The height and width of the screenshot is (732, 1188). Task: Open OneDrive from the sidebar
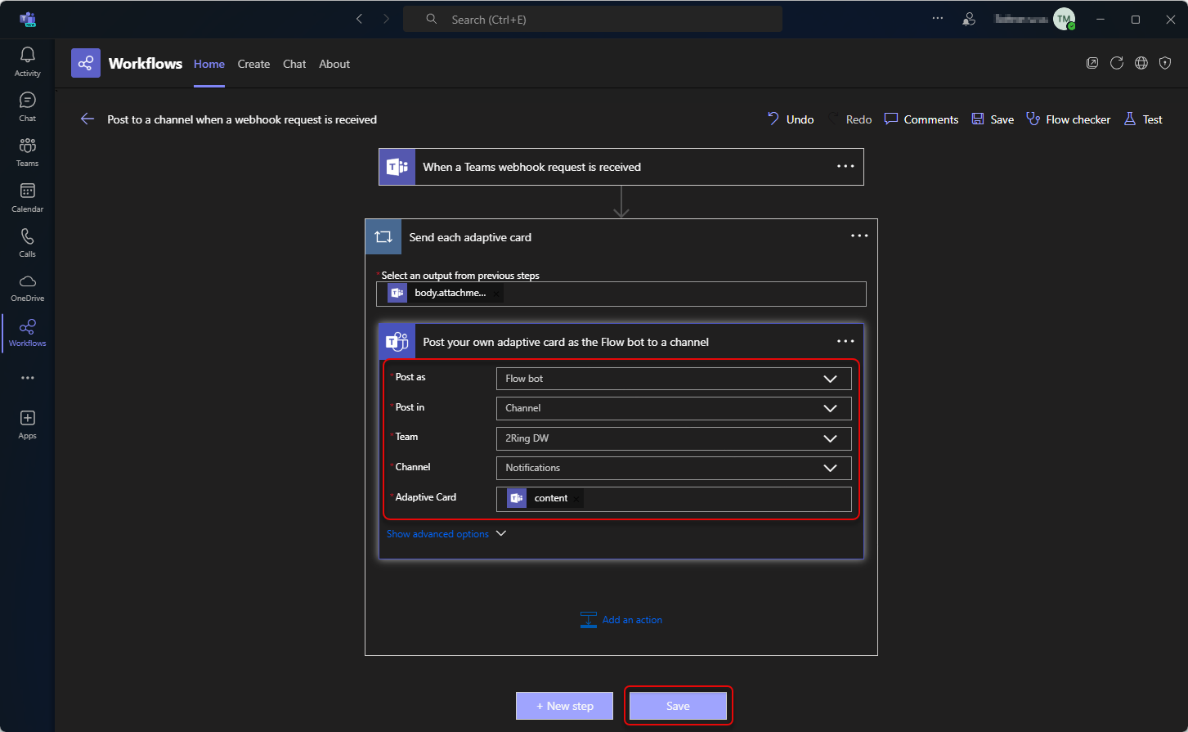[x=27, y=286]
